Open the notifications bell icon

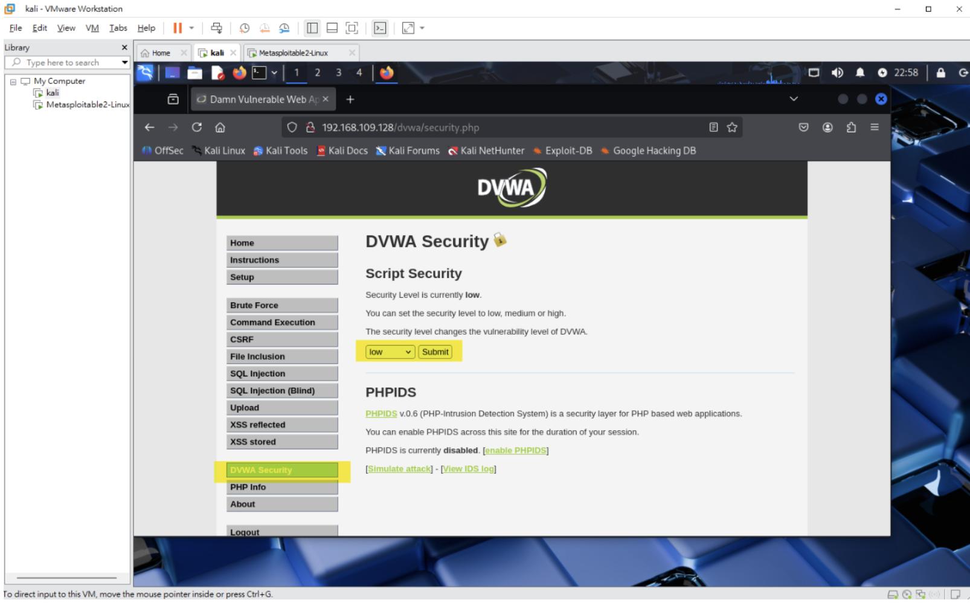(x=860, y=73)
